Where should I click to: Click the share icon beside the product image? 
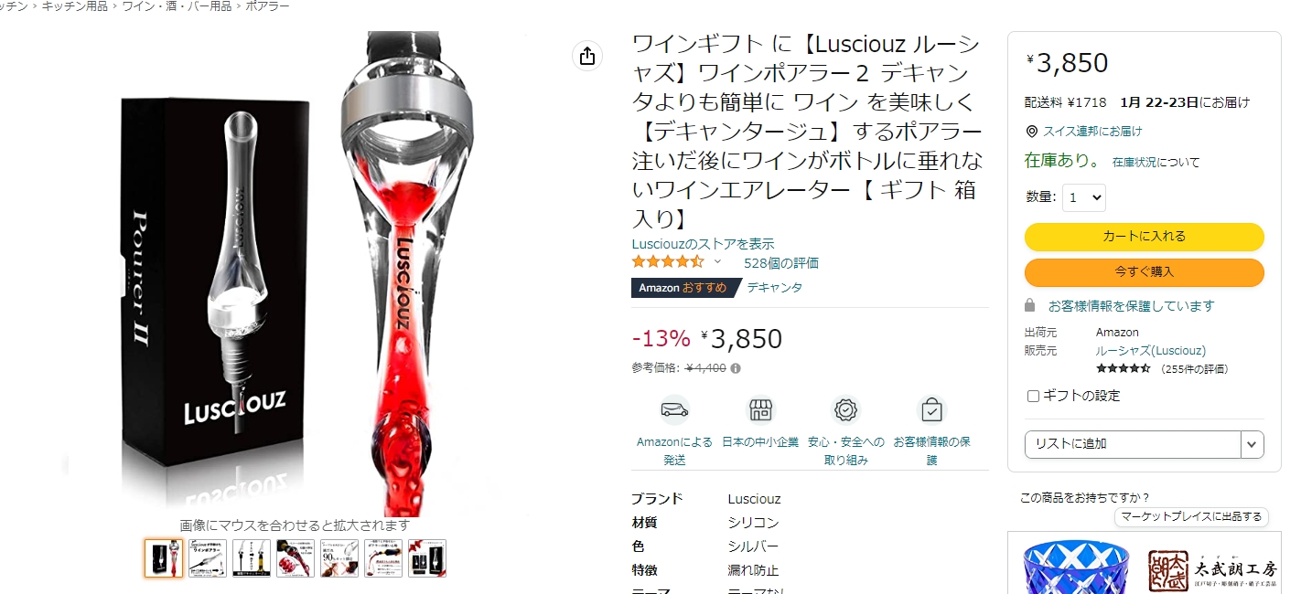(587, 56)
